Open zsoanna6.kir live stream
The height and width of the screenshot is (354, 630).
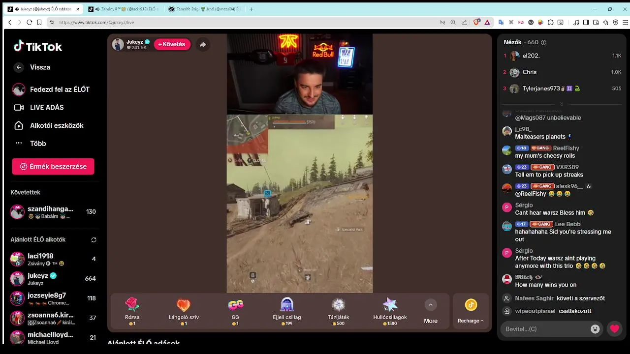pyautogui.click(x=53, y=318)
